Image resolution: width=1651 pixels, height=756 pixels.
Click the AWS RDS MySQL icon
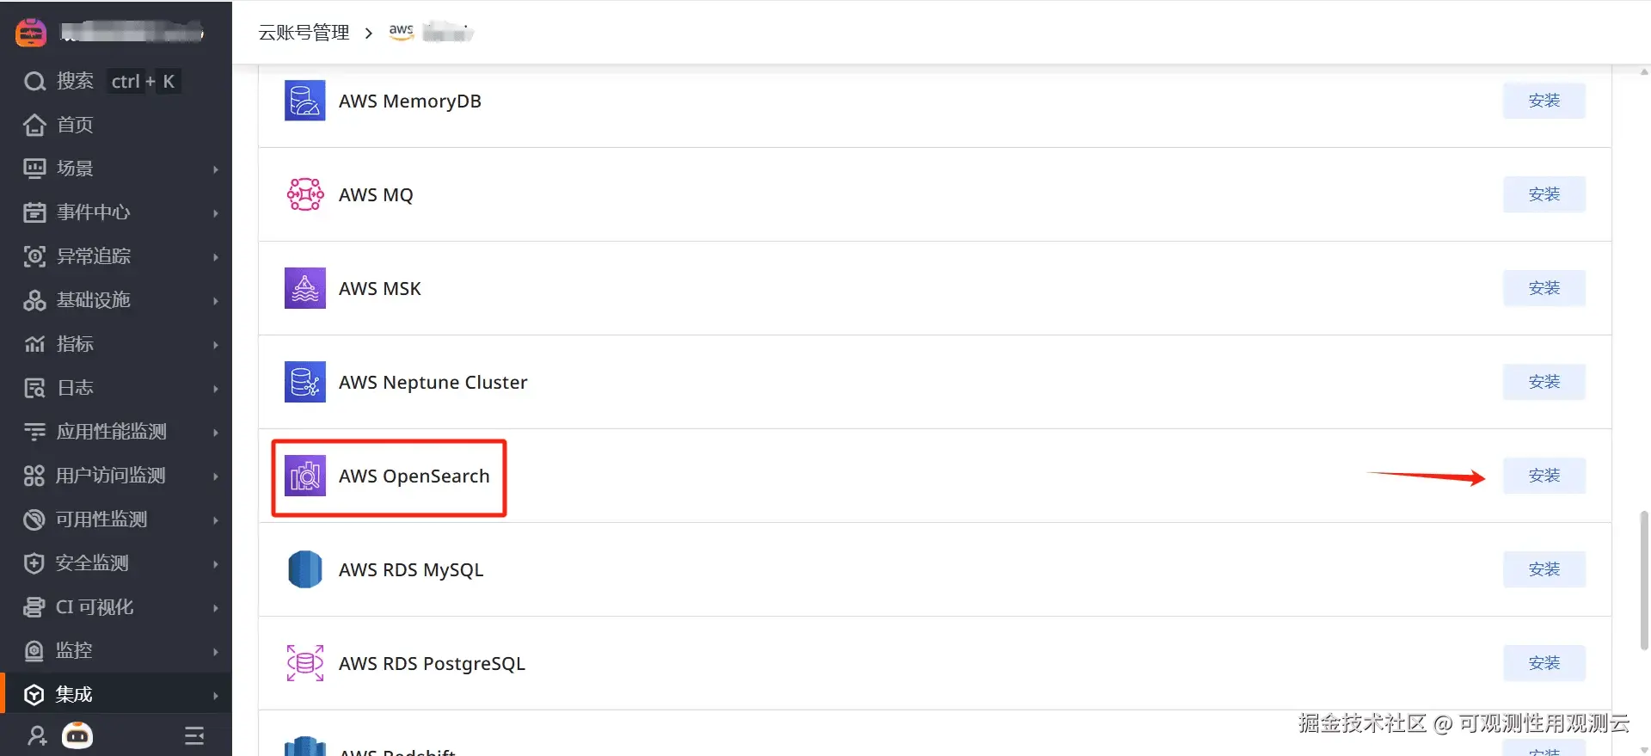304,569
